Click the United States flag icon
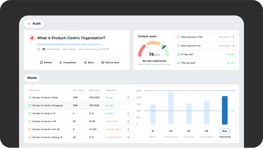The width and height of the screenshot is (263, 148). coord(44,49)
